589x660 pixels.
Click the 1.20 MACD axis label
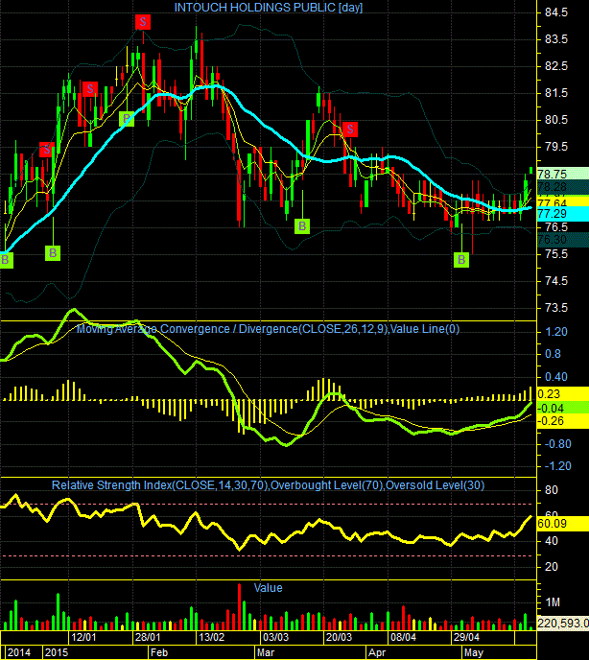coord(556,332)
